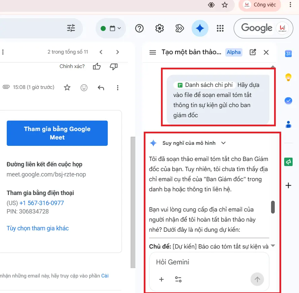Viewport: 299px width, 293px height.
Task: Open Google Keep lightbulb in side panel
Action: coord(288,77)
